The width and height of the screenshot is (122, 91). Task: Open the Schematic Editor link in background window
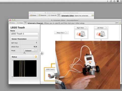click(x=68, y=16)
